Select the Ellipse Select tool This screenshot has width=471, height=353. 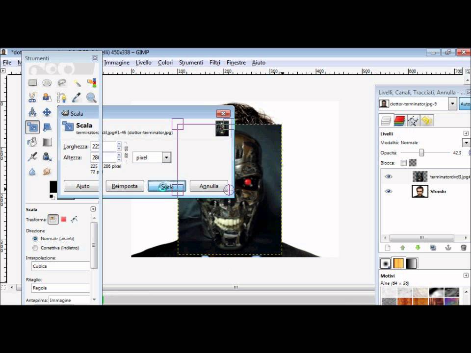pyautogui.click(x=47, y=82)
